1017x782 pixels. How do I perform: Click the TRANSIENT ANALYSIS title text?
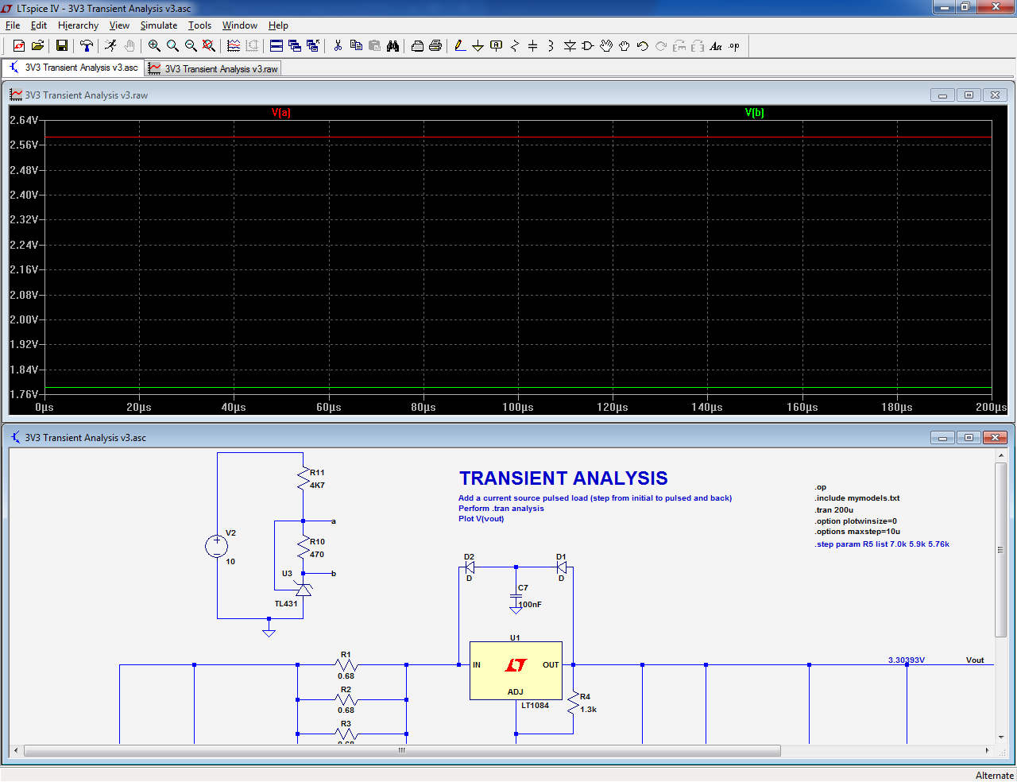(x=563, y=478)
